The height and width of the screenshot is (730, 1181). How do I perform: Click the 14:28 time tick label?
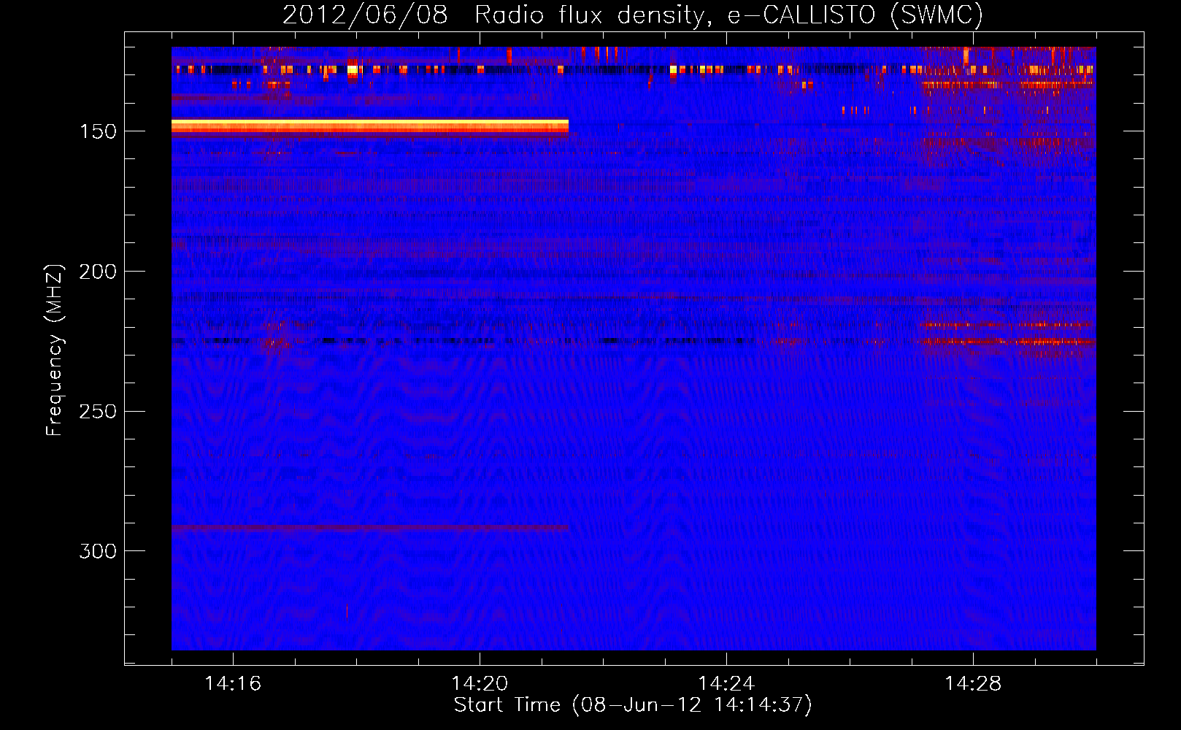click(x=973, y=684)
